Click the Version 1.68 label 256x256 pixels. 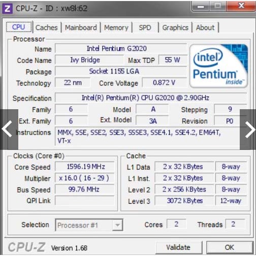pyautogui.click(x=69, y=248)
